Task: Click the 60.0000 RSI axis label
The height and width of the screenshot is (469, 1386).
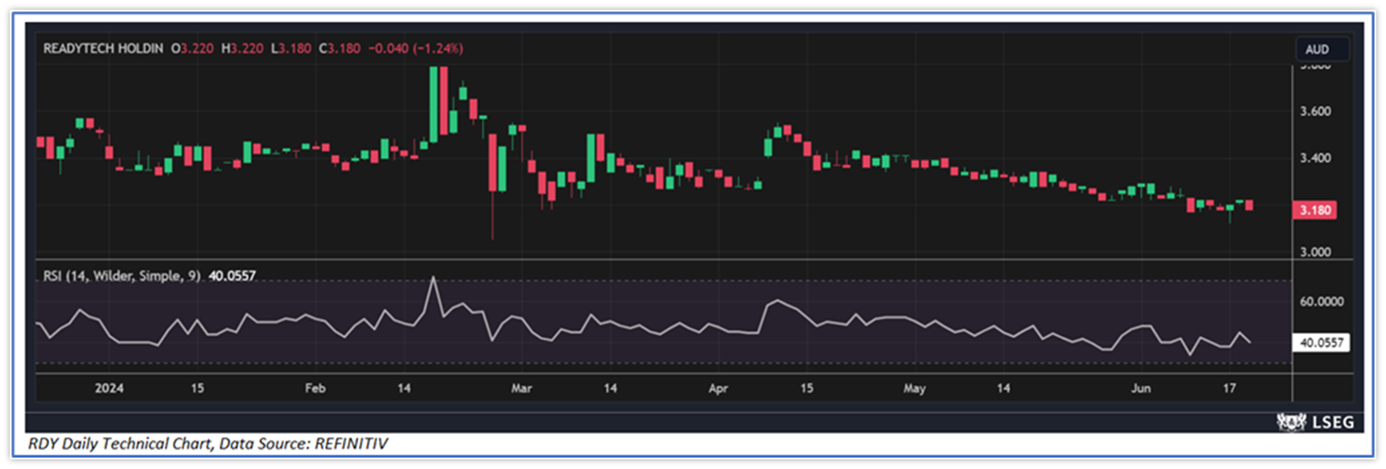Action: [1321, 302]
